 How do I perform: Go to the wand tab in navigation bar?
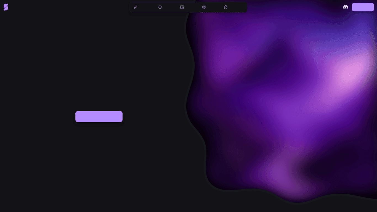coord(136,7)
